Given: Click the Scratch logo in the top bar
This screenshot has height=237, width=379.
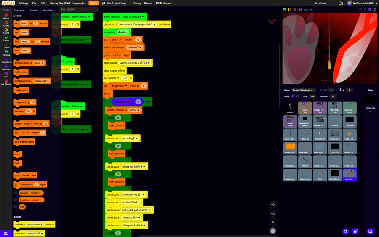Looking at the screenshot, I should 8,3.
